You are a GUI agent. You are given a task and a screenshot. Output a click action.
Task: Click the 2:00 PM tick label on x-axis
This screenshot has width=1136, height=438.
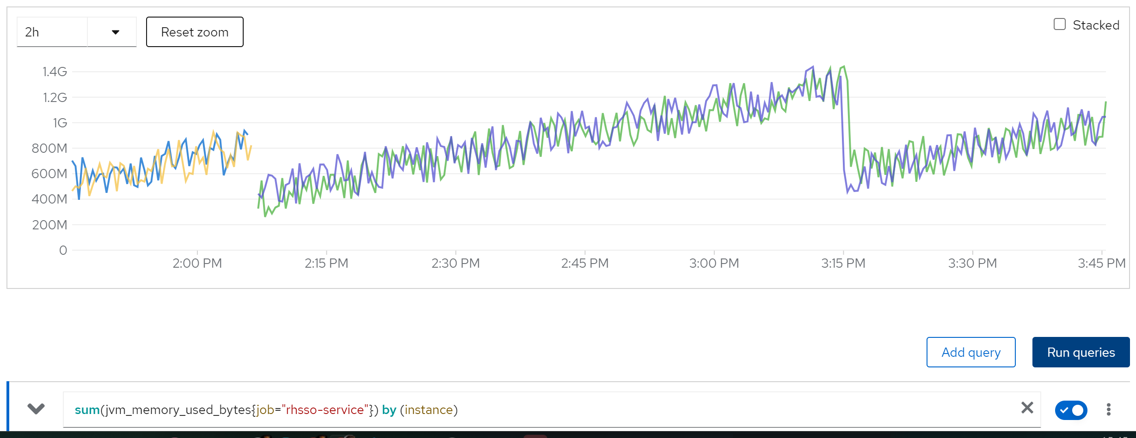(x=197, y=264)
